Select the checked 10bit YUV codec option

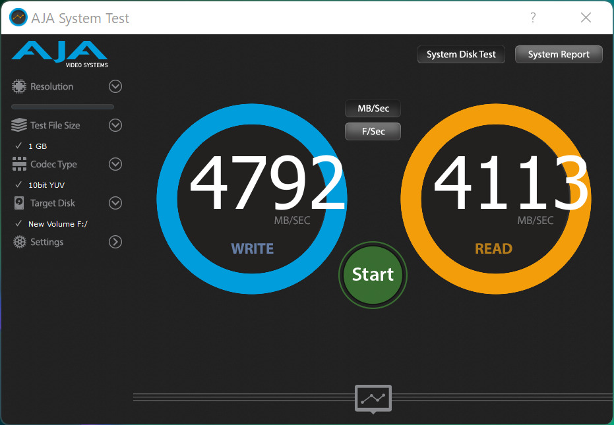[40, 184]
